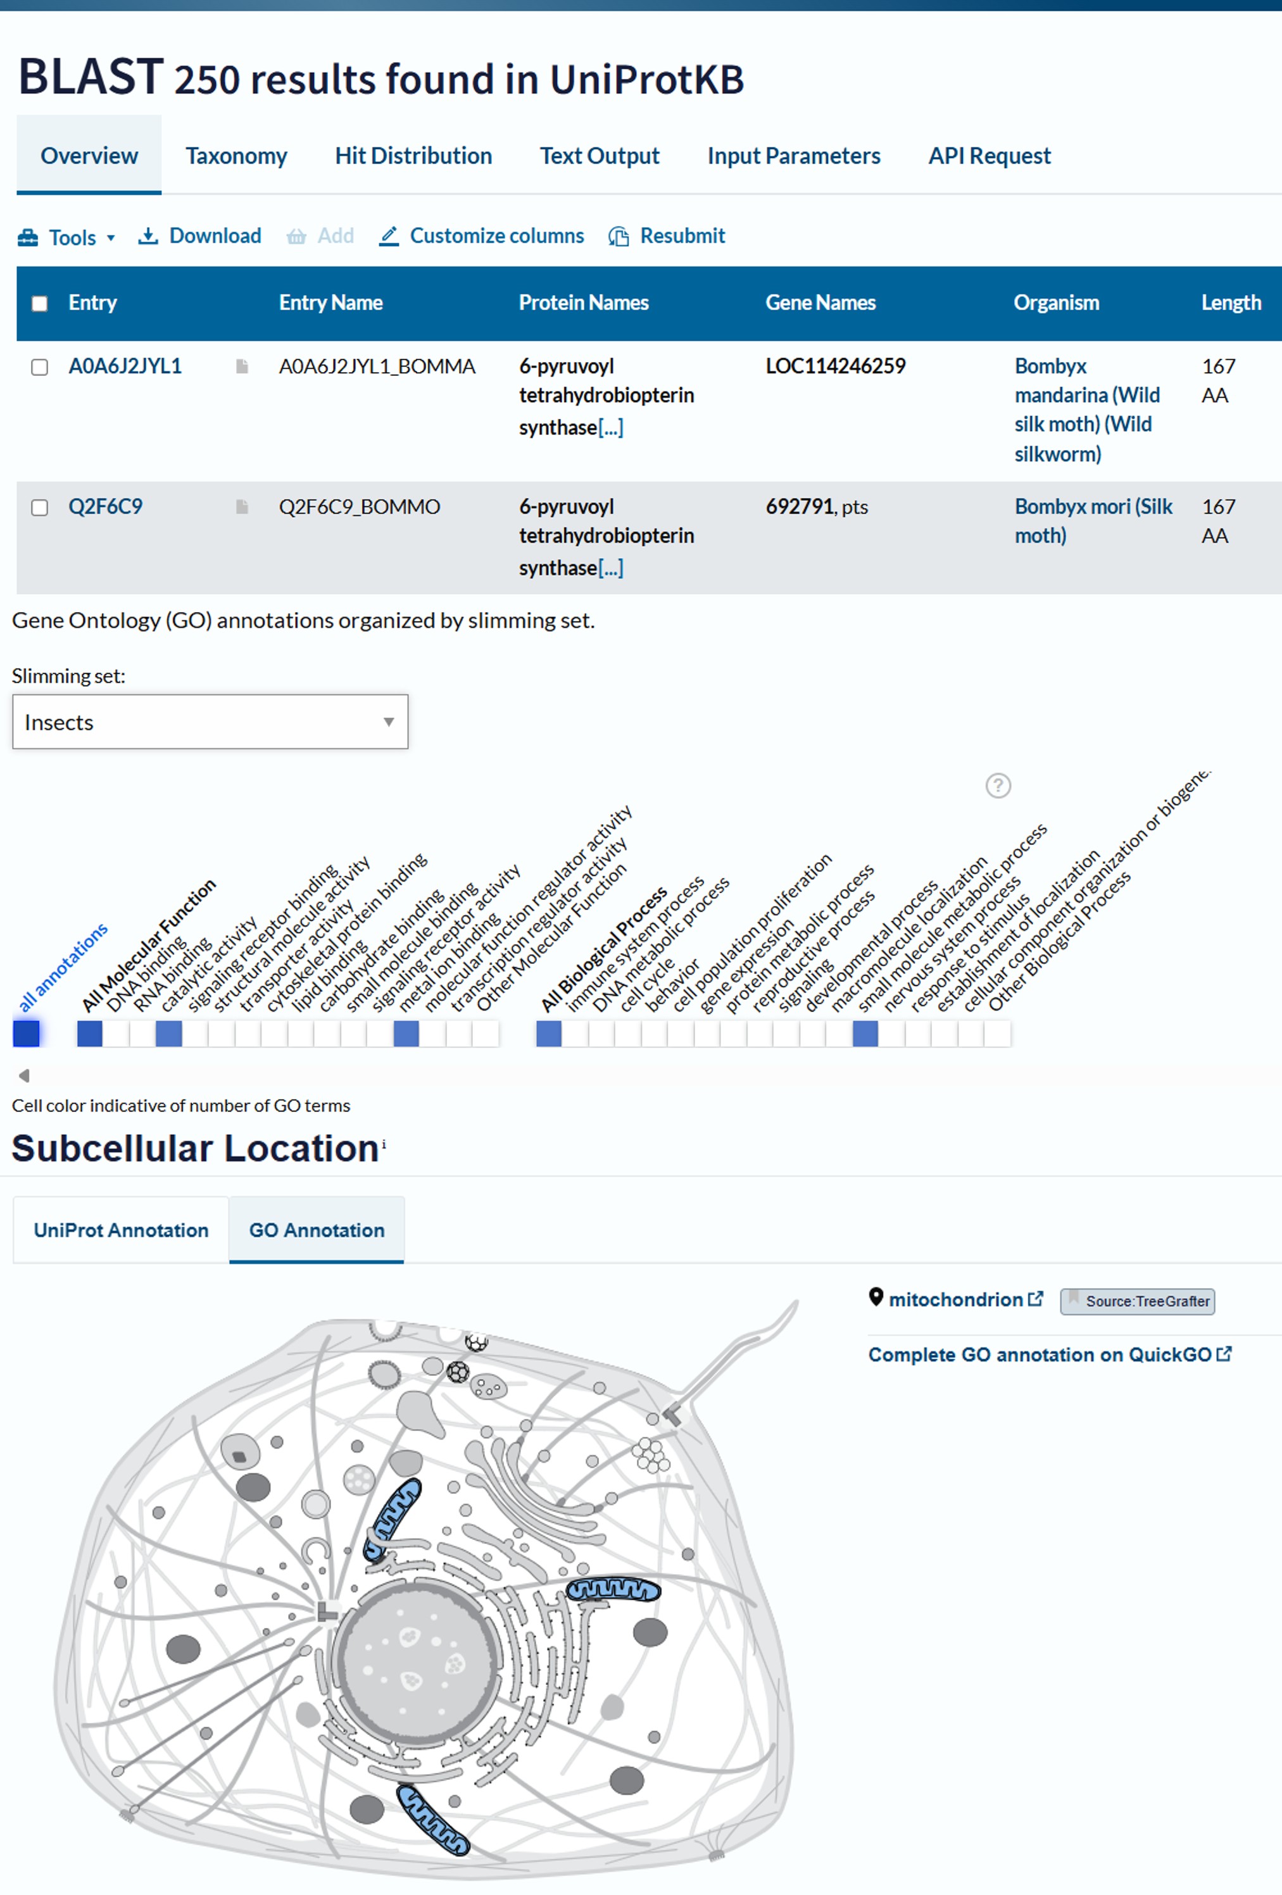Image resolution: width=1282 pixels, height=1895 pixels.
Task: Click the external link icon after QuickGO
Action: pyautogui.click(x=1224, y=1354)
